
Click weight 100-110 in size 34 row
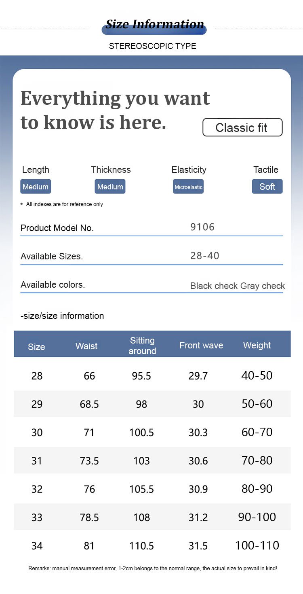coord(257,545)
